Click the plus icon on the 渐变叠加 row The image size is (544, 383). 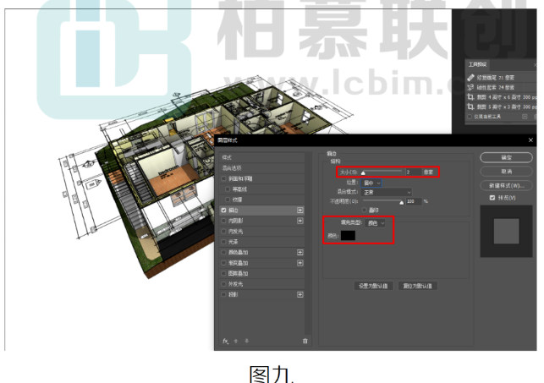pos(300,263)
